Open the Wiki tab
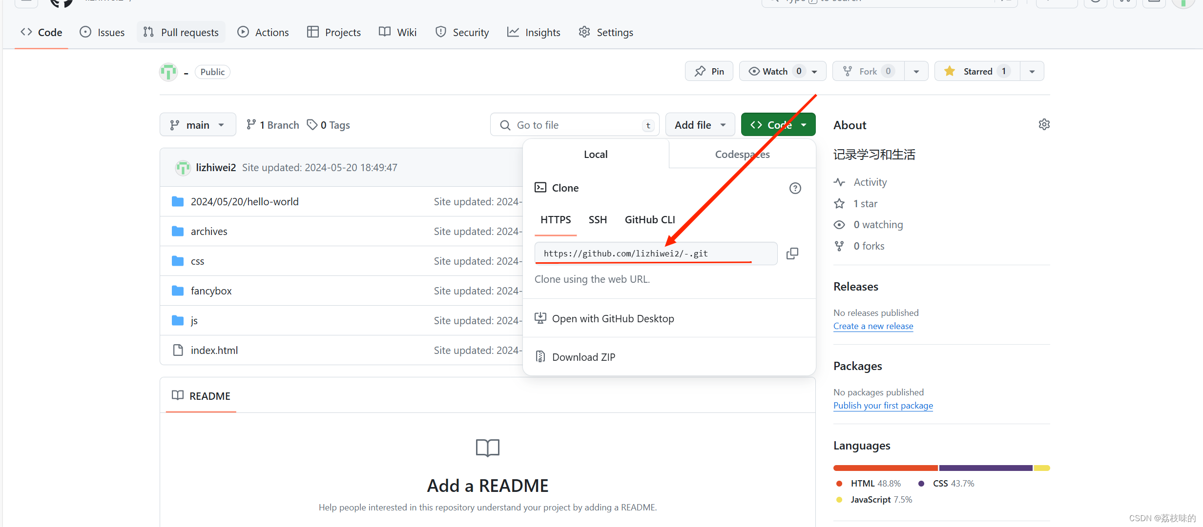Viewport: 1203px width, 527px height. coord(398,32)
